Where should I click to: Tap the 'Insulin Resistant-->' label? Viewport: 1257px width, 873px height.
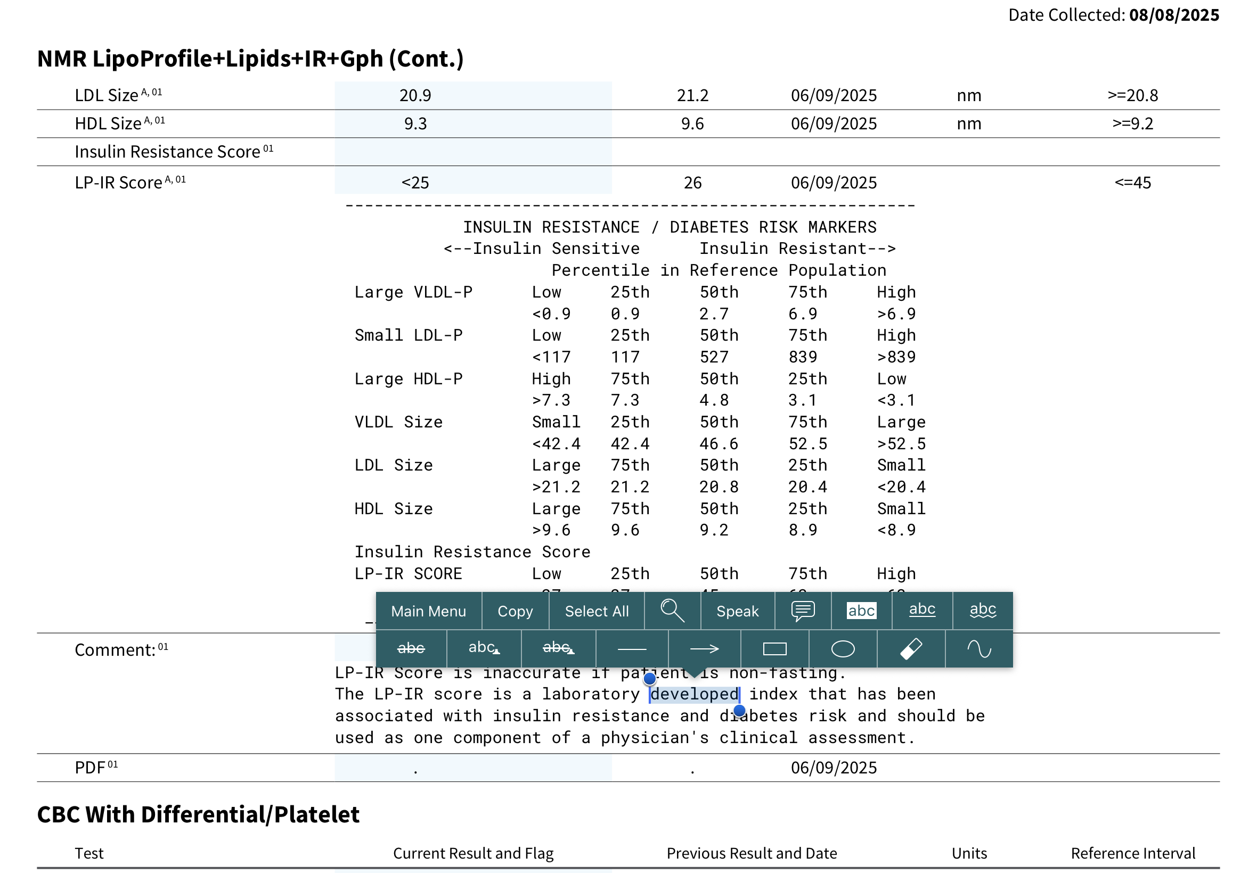[x=797, y=249]
